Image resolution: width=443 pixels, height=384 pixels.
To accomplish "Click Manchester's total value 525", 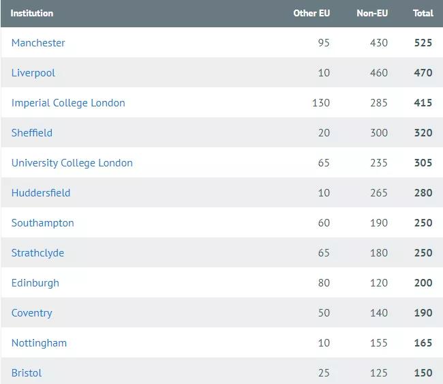I will pos(423,43).
